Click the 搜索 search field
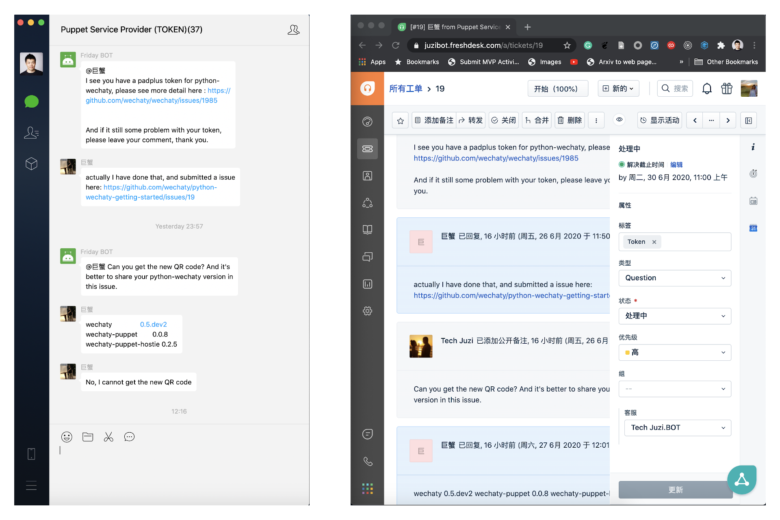This screenshot has width=780, height=520. coord(675,89)
